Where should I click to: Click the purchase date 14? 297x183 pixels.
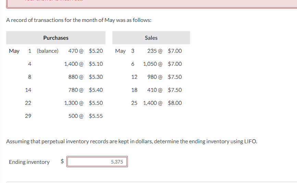coord(28,90)
